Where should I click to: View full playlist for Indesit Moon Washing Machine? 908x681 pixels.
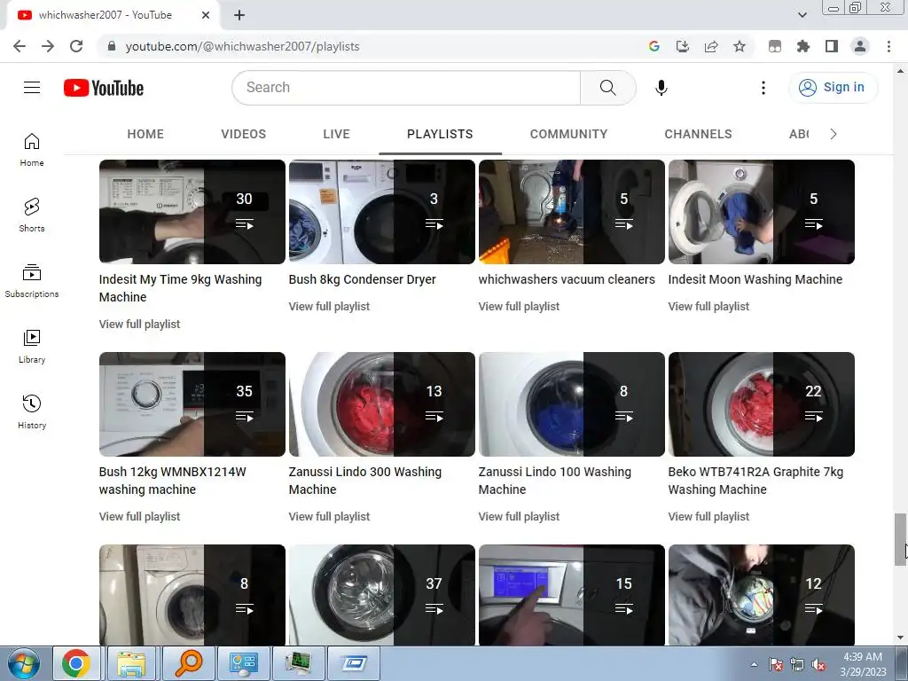tap(708, 306)
